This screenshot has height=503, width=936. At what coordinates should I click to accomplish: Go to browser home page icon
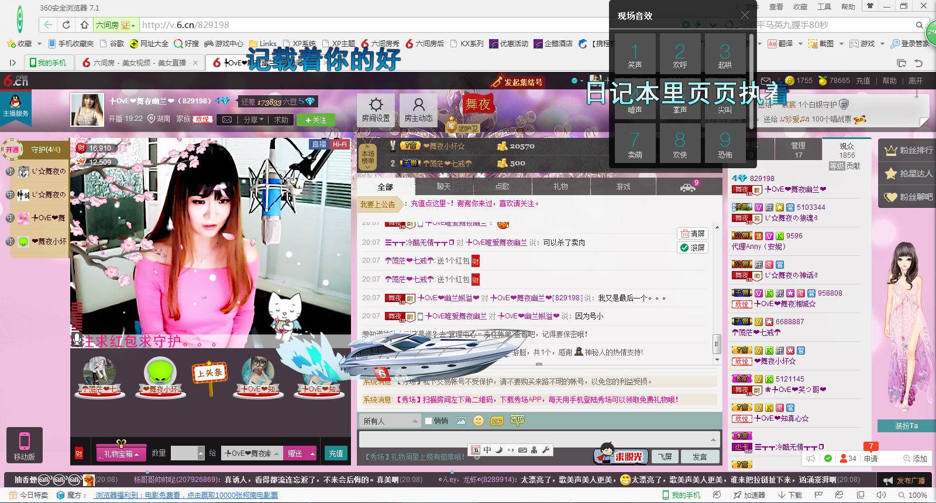pyautogui.click(x=84, y=25)
